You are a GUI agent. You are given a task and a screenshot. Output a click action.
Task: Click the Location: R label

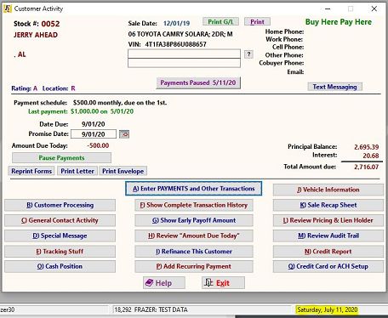point(59,88)
